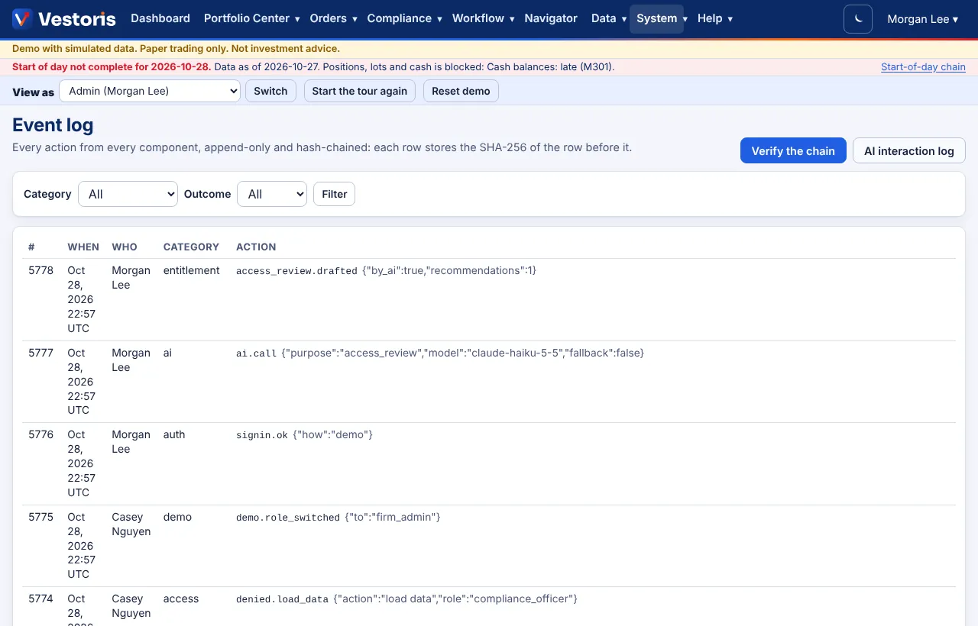Expand the Portfolio Center menu

coord(251,18)
